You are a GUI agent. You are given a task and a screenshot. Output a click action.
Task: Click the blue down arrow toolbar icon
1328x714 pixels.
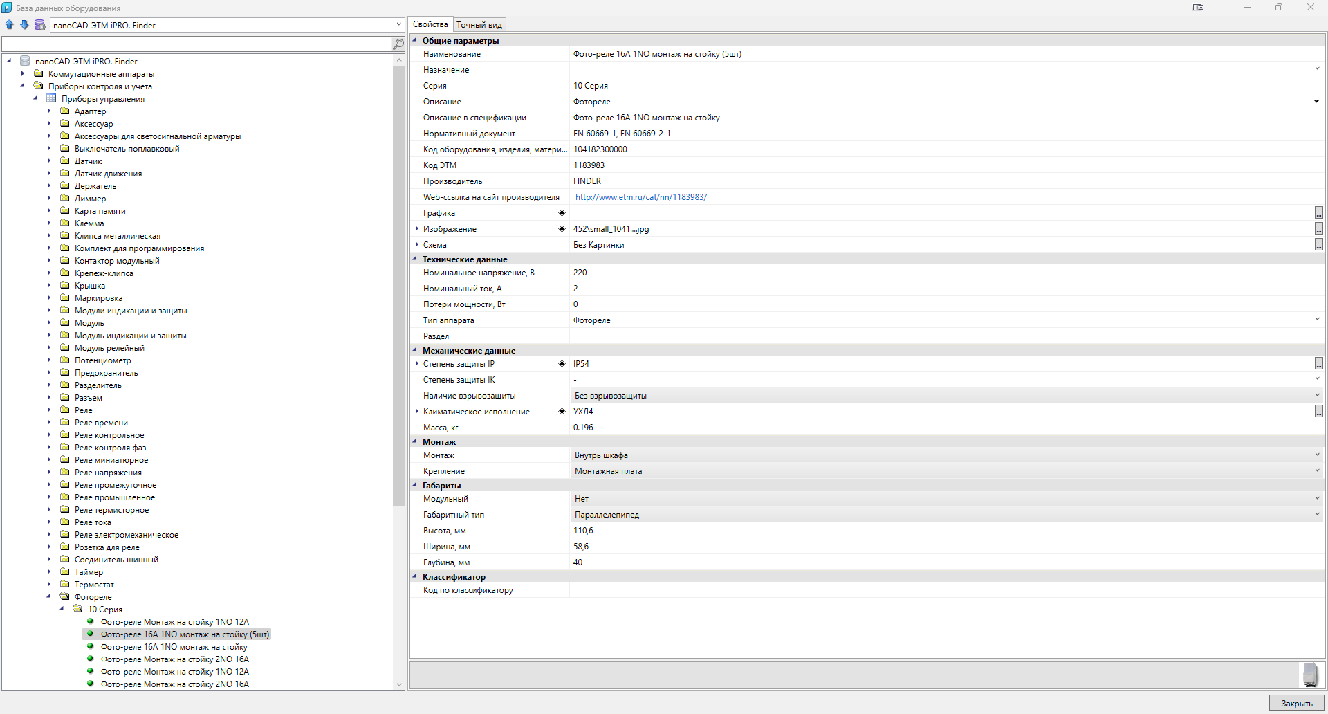click(24, 25)
